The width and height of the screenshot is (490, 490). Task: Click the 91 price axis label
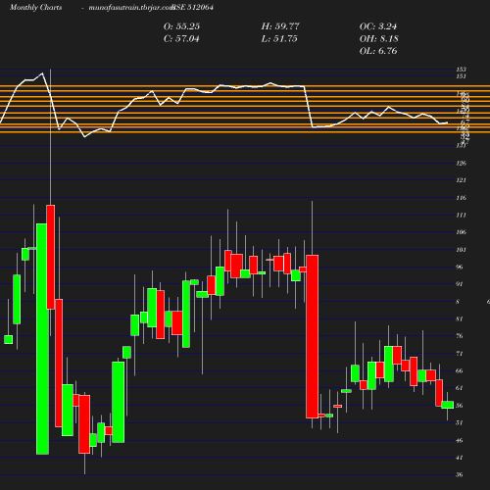pyautogui.click(x=460, y=284)
